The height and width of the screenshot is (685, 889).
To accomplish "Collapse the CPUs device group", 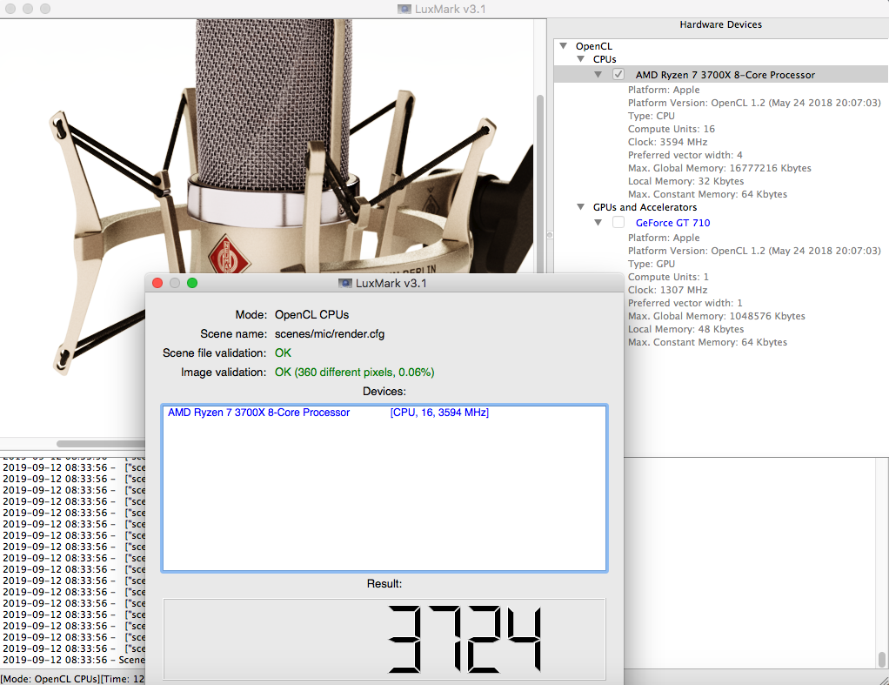I will coord(581,59).
